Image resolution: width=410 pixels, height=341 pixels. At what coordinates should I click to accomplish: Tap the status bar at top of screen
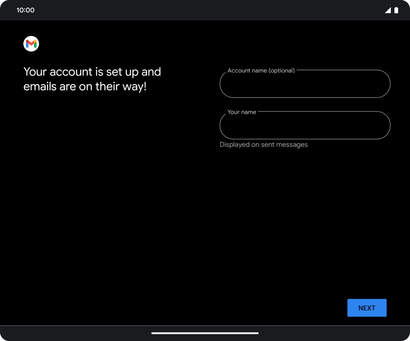click(x=205, y=10)
